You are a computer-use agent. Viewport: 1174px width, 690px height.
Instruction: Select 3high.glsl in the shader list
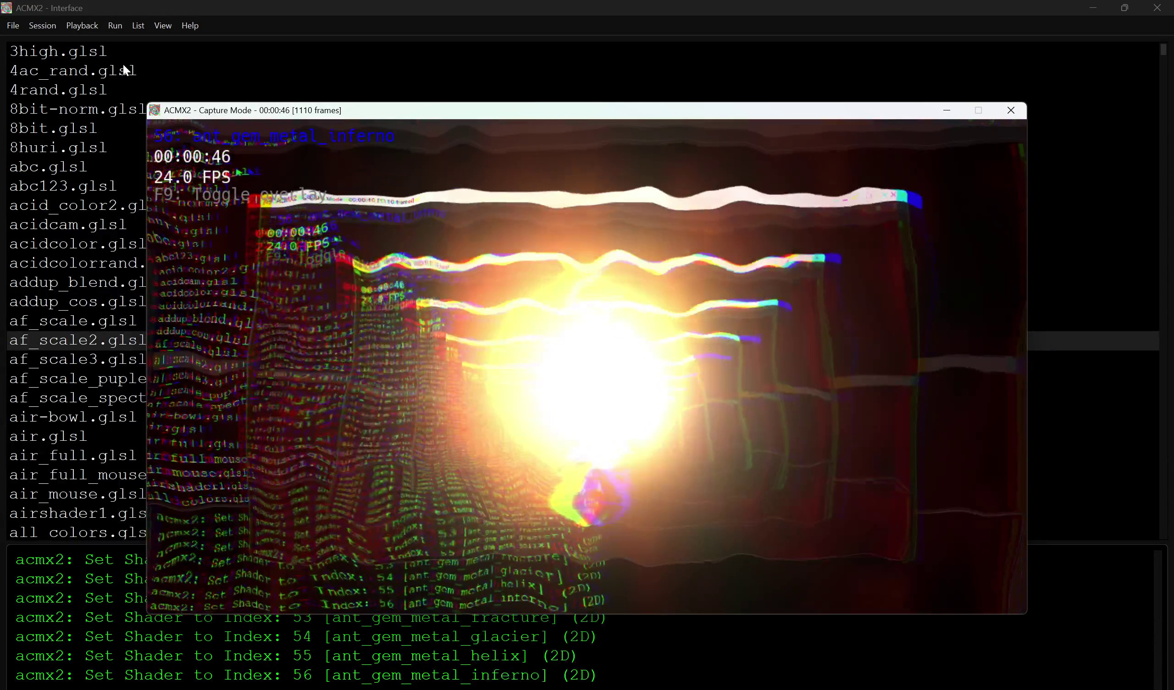tap(58, 51)
